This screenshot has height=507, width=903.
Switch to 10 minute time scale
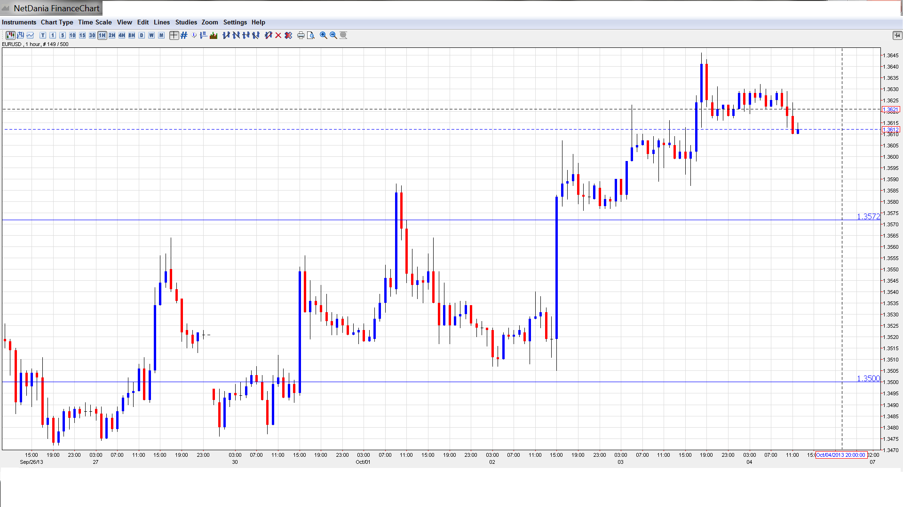[x=72, y=35]
